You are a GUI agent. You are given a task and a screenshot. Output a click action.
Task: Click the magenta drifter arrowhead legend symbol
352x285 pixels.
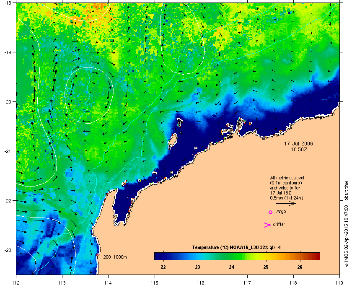click(267, 225)
